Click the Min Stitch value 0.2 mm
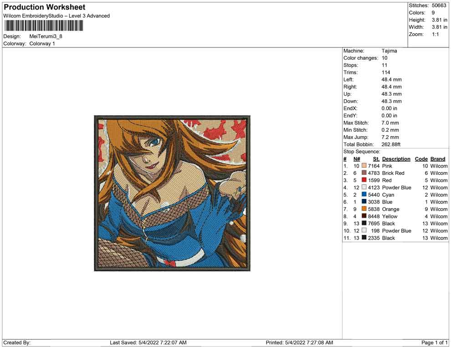The height and width of the screenshot is (347, 451). click(390, 130)
